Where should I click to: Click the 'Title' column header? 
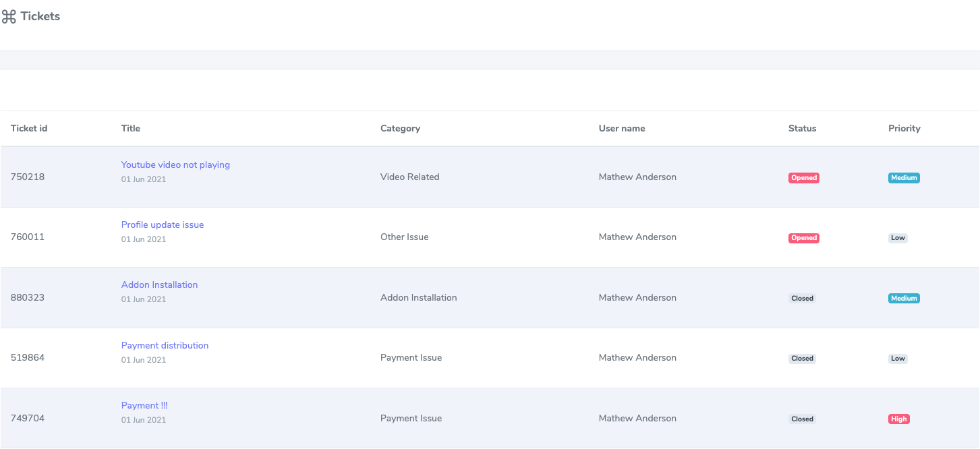[131, 128]
